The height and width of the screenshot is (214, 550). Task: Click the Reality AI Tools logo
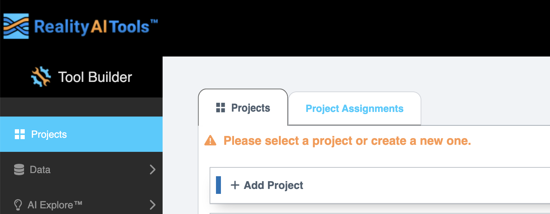click(x=80, y=25)
